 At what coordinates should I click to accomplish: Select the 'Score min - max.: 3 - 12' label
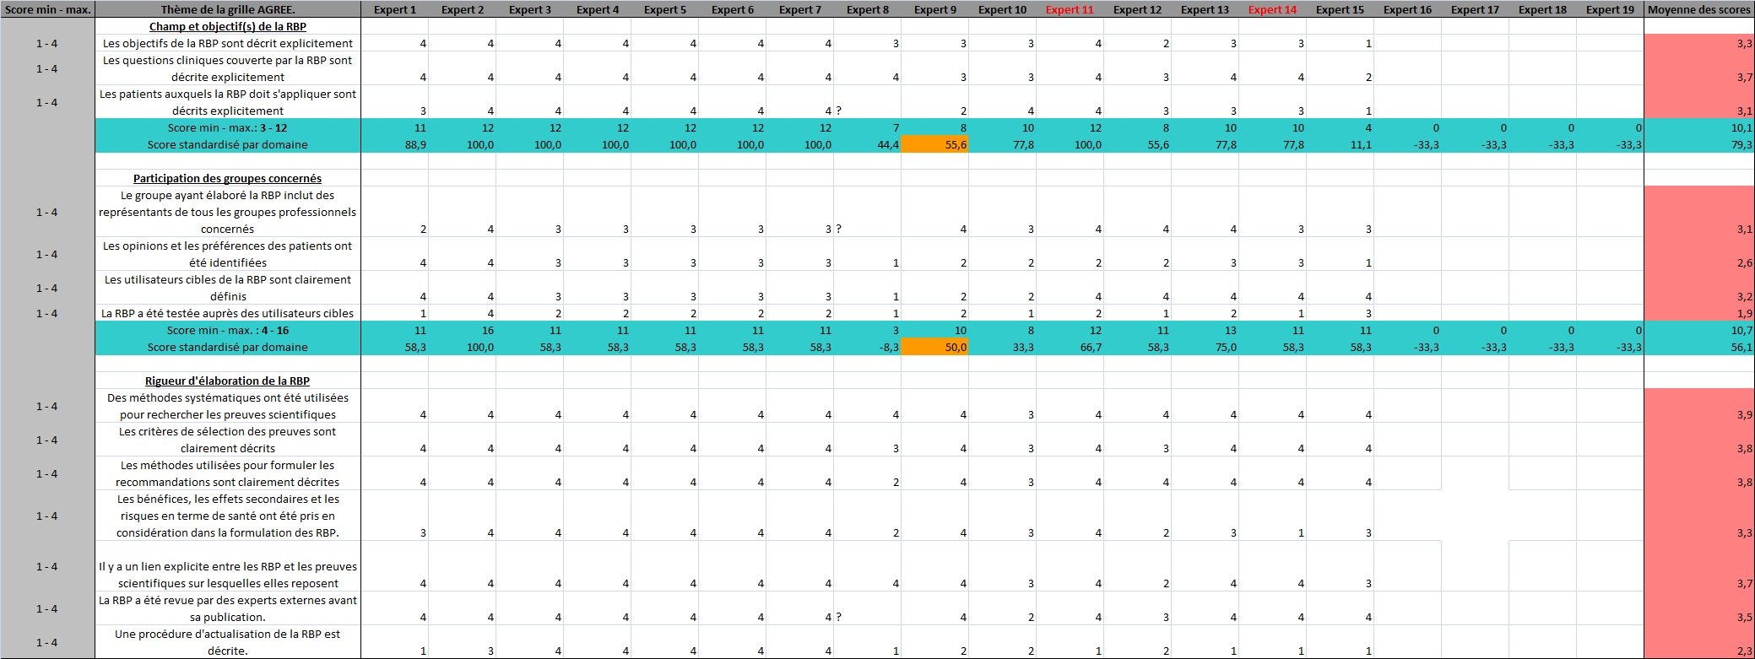point(228,127)
